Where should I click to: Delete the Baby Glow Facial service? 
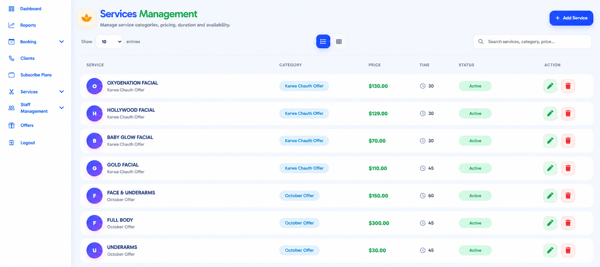click(568, 141)
